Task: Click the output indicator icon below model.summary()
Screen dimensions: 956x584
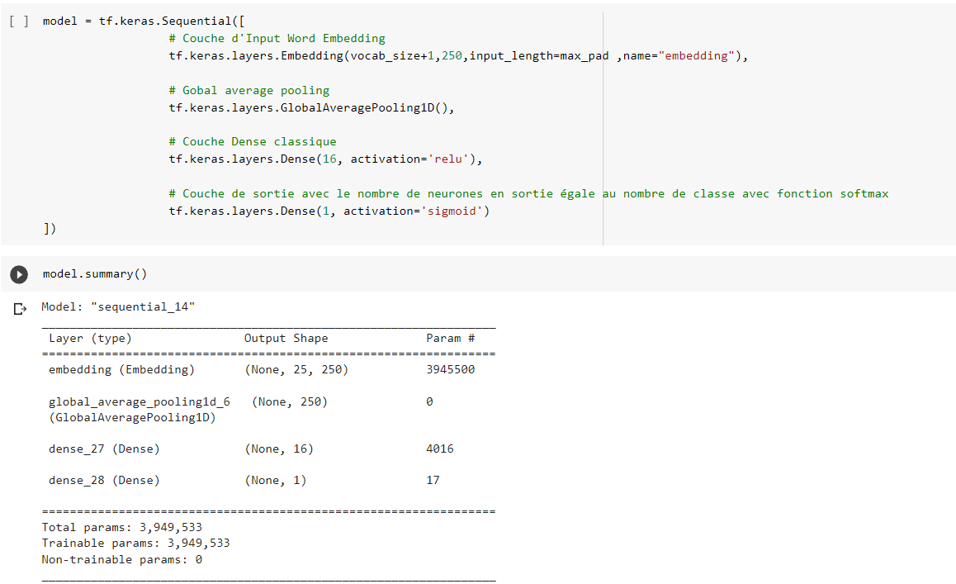Action: point(19,309)
